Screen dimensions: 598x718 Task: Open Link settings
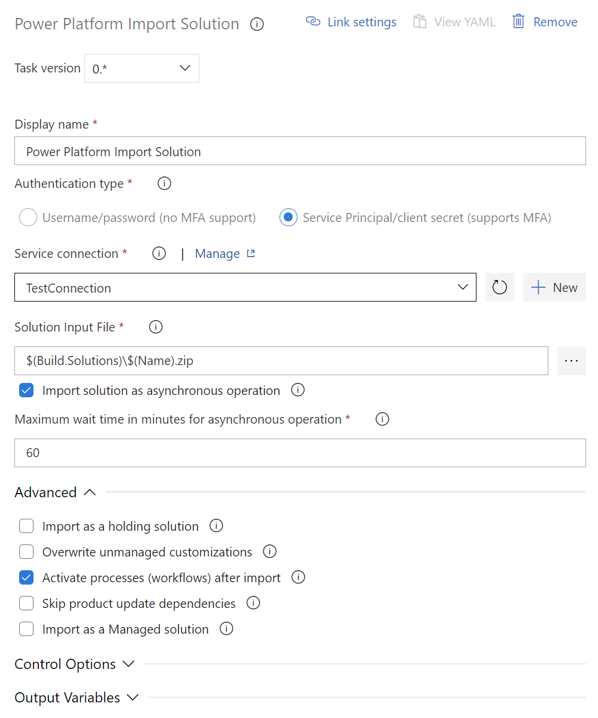[x=351, y=22]
